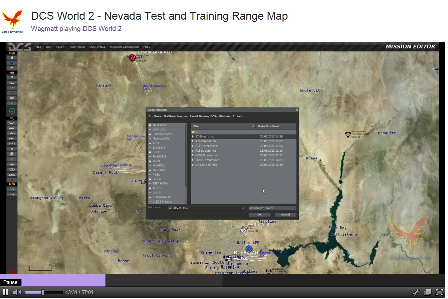Click Matthew Wagner in the path breadcrumb
The height and width of the screenshot is (299, 448).
[x=175, y=116]
